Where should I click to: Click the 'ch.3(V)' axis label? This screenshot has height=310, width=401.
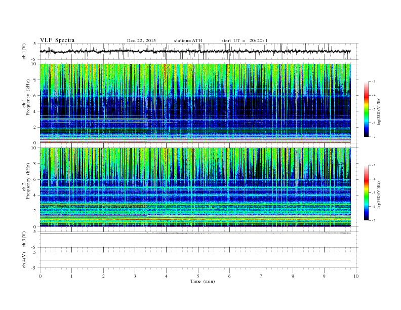pos(24,240)
